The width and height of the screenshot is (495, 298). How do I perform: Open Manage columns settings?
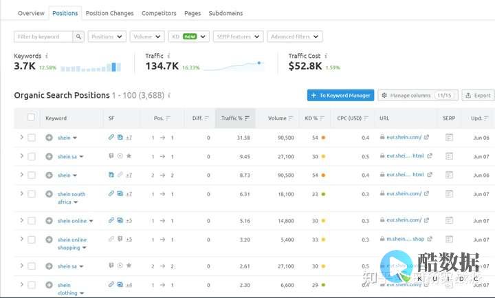[x=418, y=95]
